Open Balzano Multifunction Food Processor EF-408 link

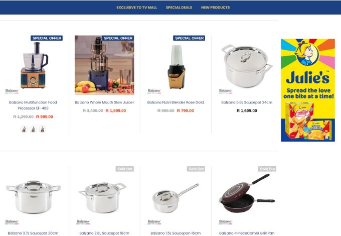(33, 105)
